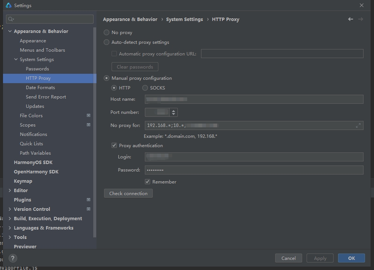Click the Plugins project-level settings icon
Image resolution: width=374 pixels, height=270 pixels.
click(x=88, y=200)
